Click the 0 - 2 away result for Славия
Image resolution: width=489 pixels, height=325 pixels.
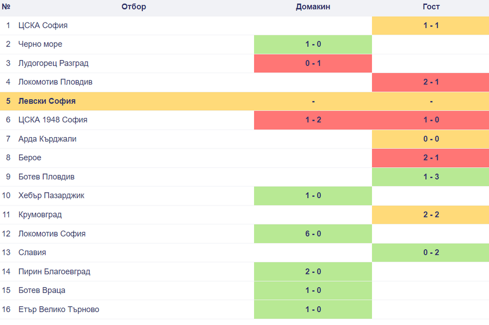pyautogui.click(x=431, y=252)
